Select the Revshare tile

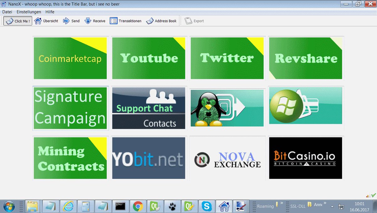point(306,58)
